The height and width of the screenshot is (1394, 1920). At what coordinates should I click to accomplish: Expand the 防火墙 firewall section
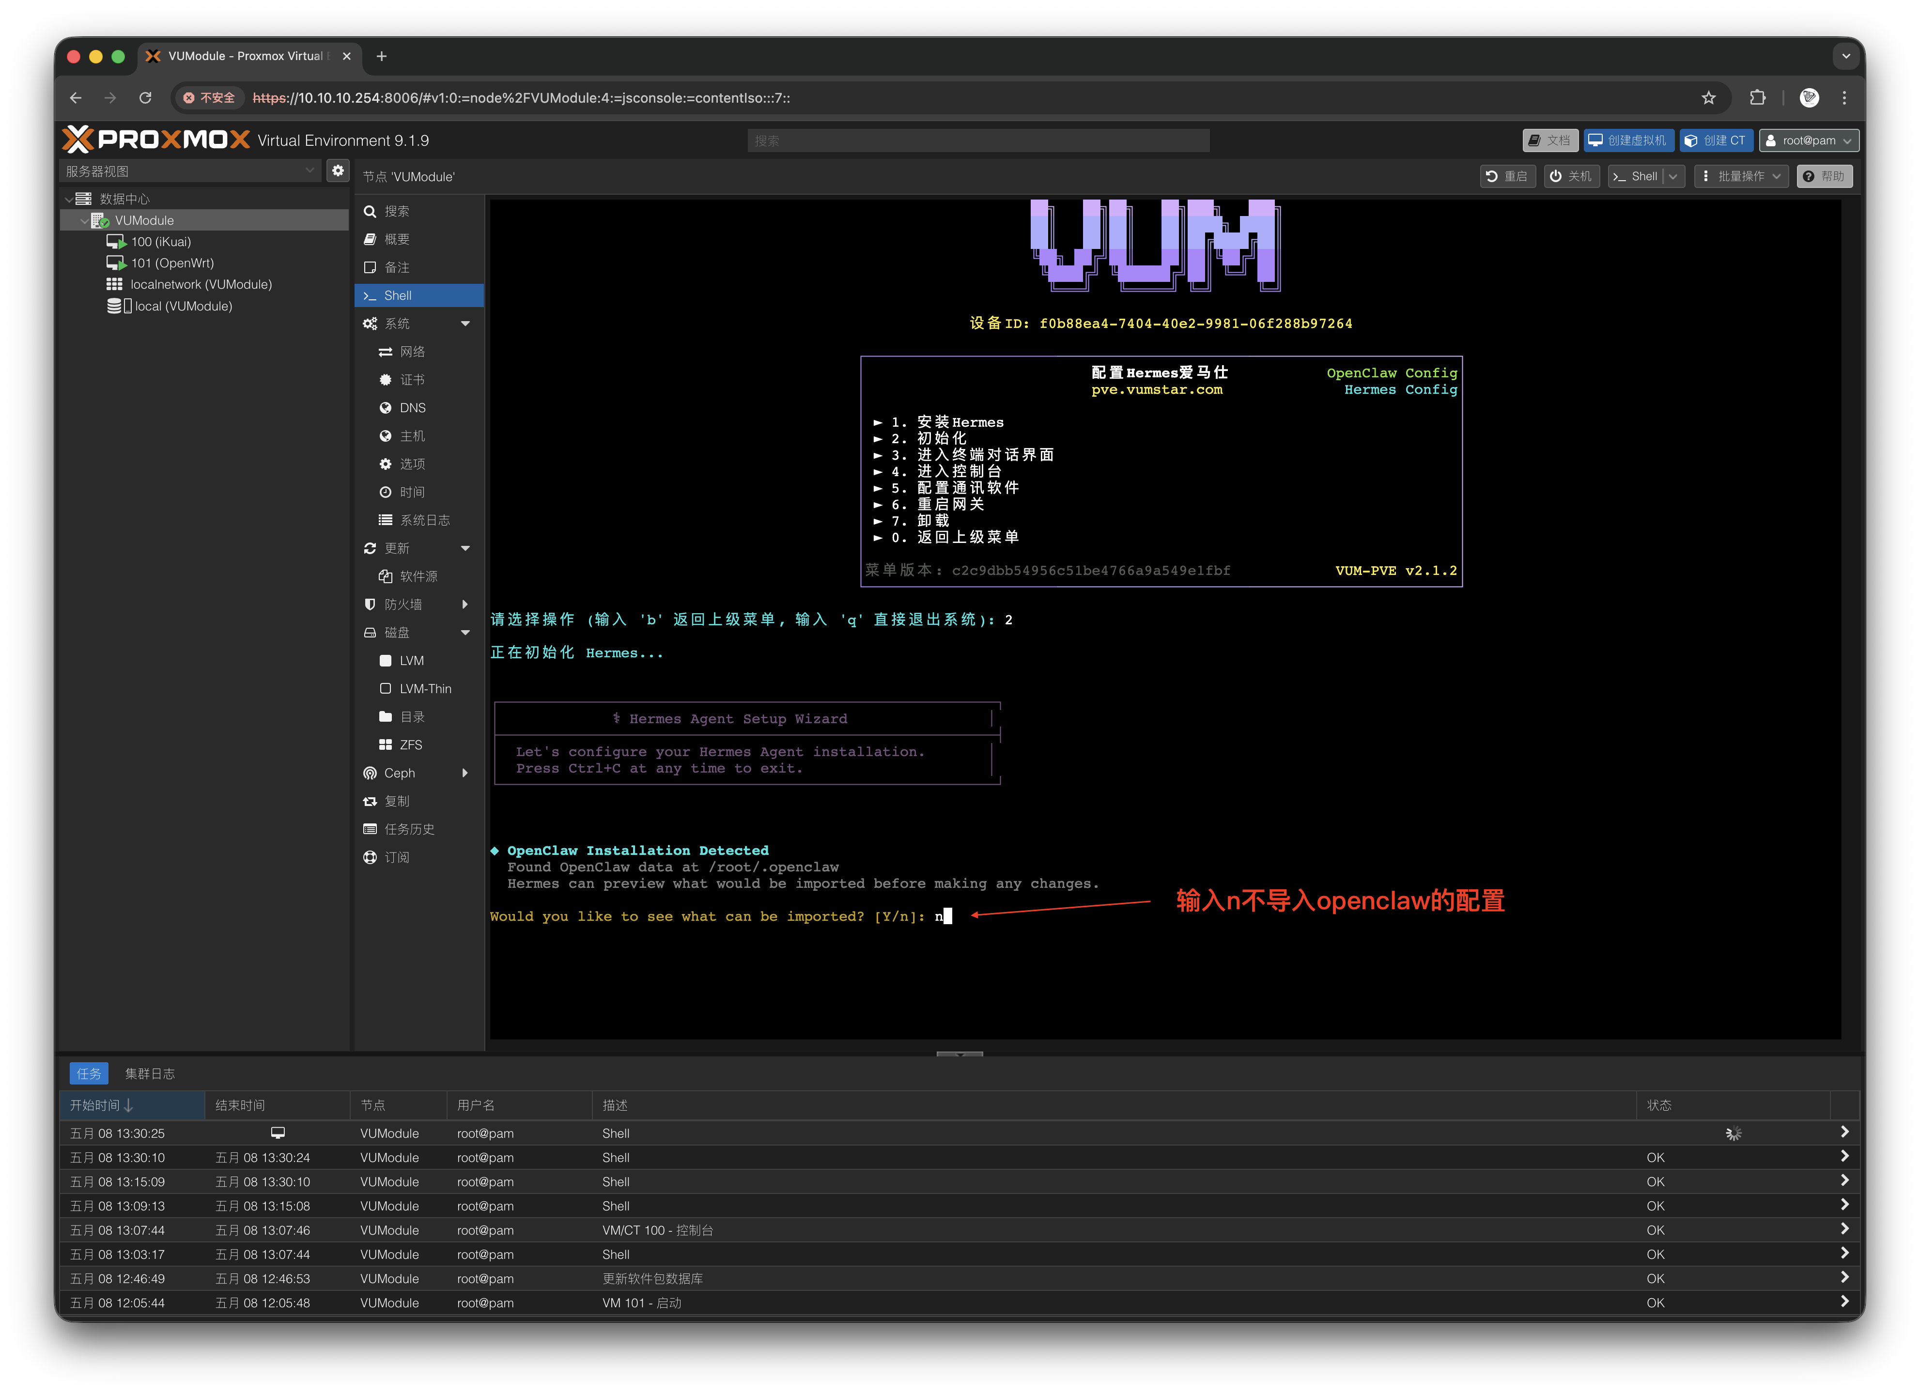point(465,604)
